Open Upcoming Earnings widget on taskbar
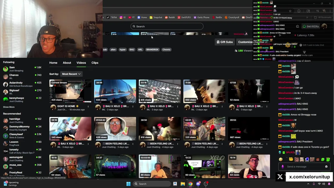334x188 pixels. click(x=10, y=184)
